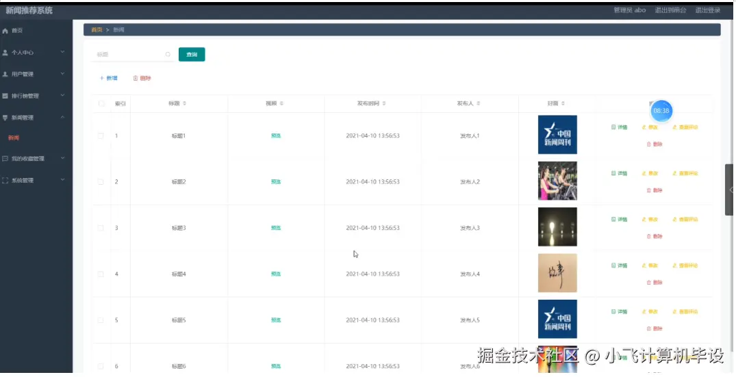Click the 预览 video link in row 标题1
This screenshot has height=377, width=736.
276,136
